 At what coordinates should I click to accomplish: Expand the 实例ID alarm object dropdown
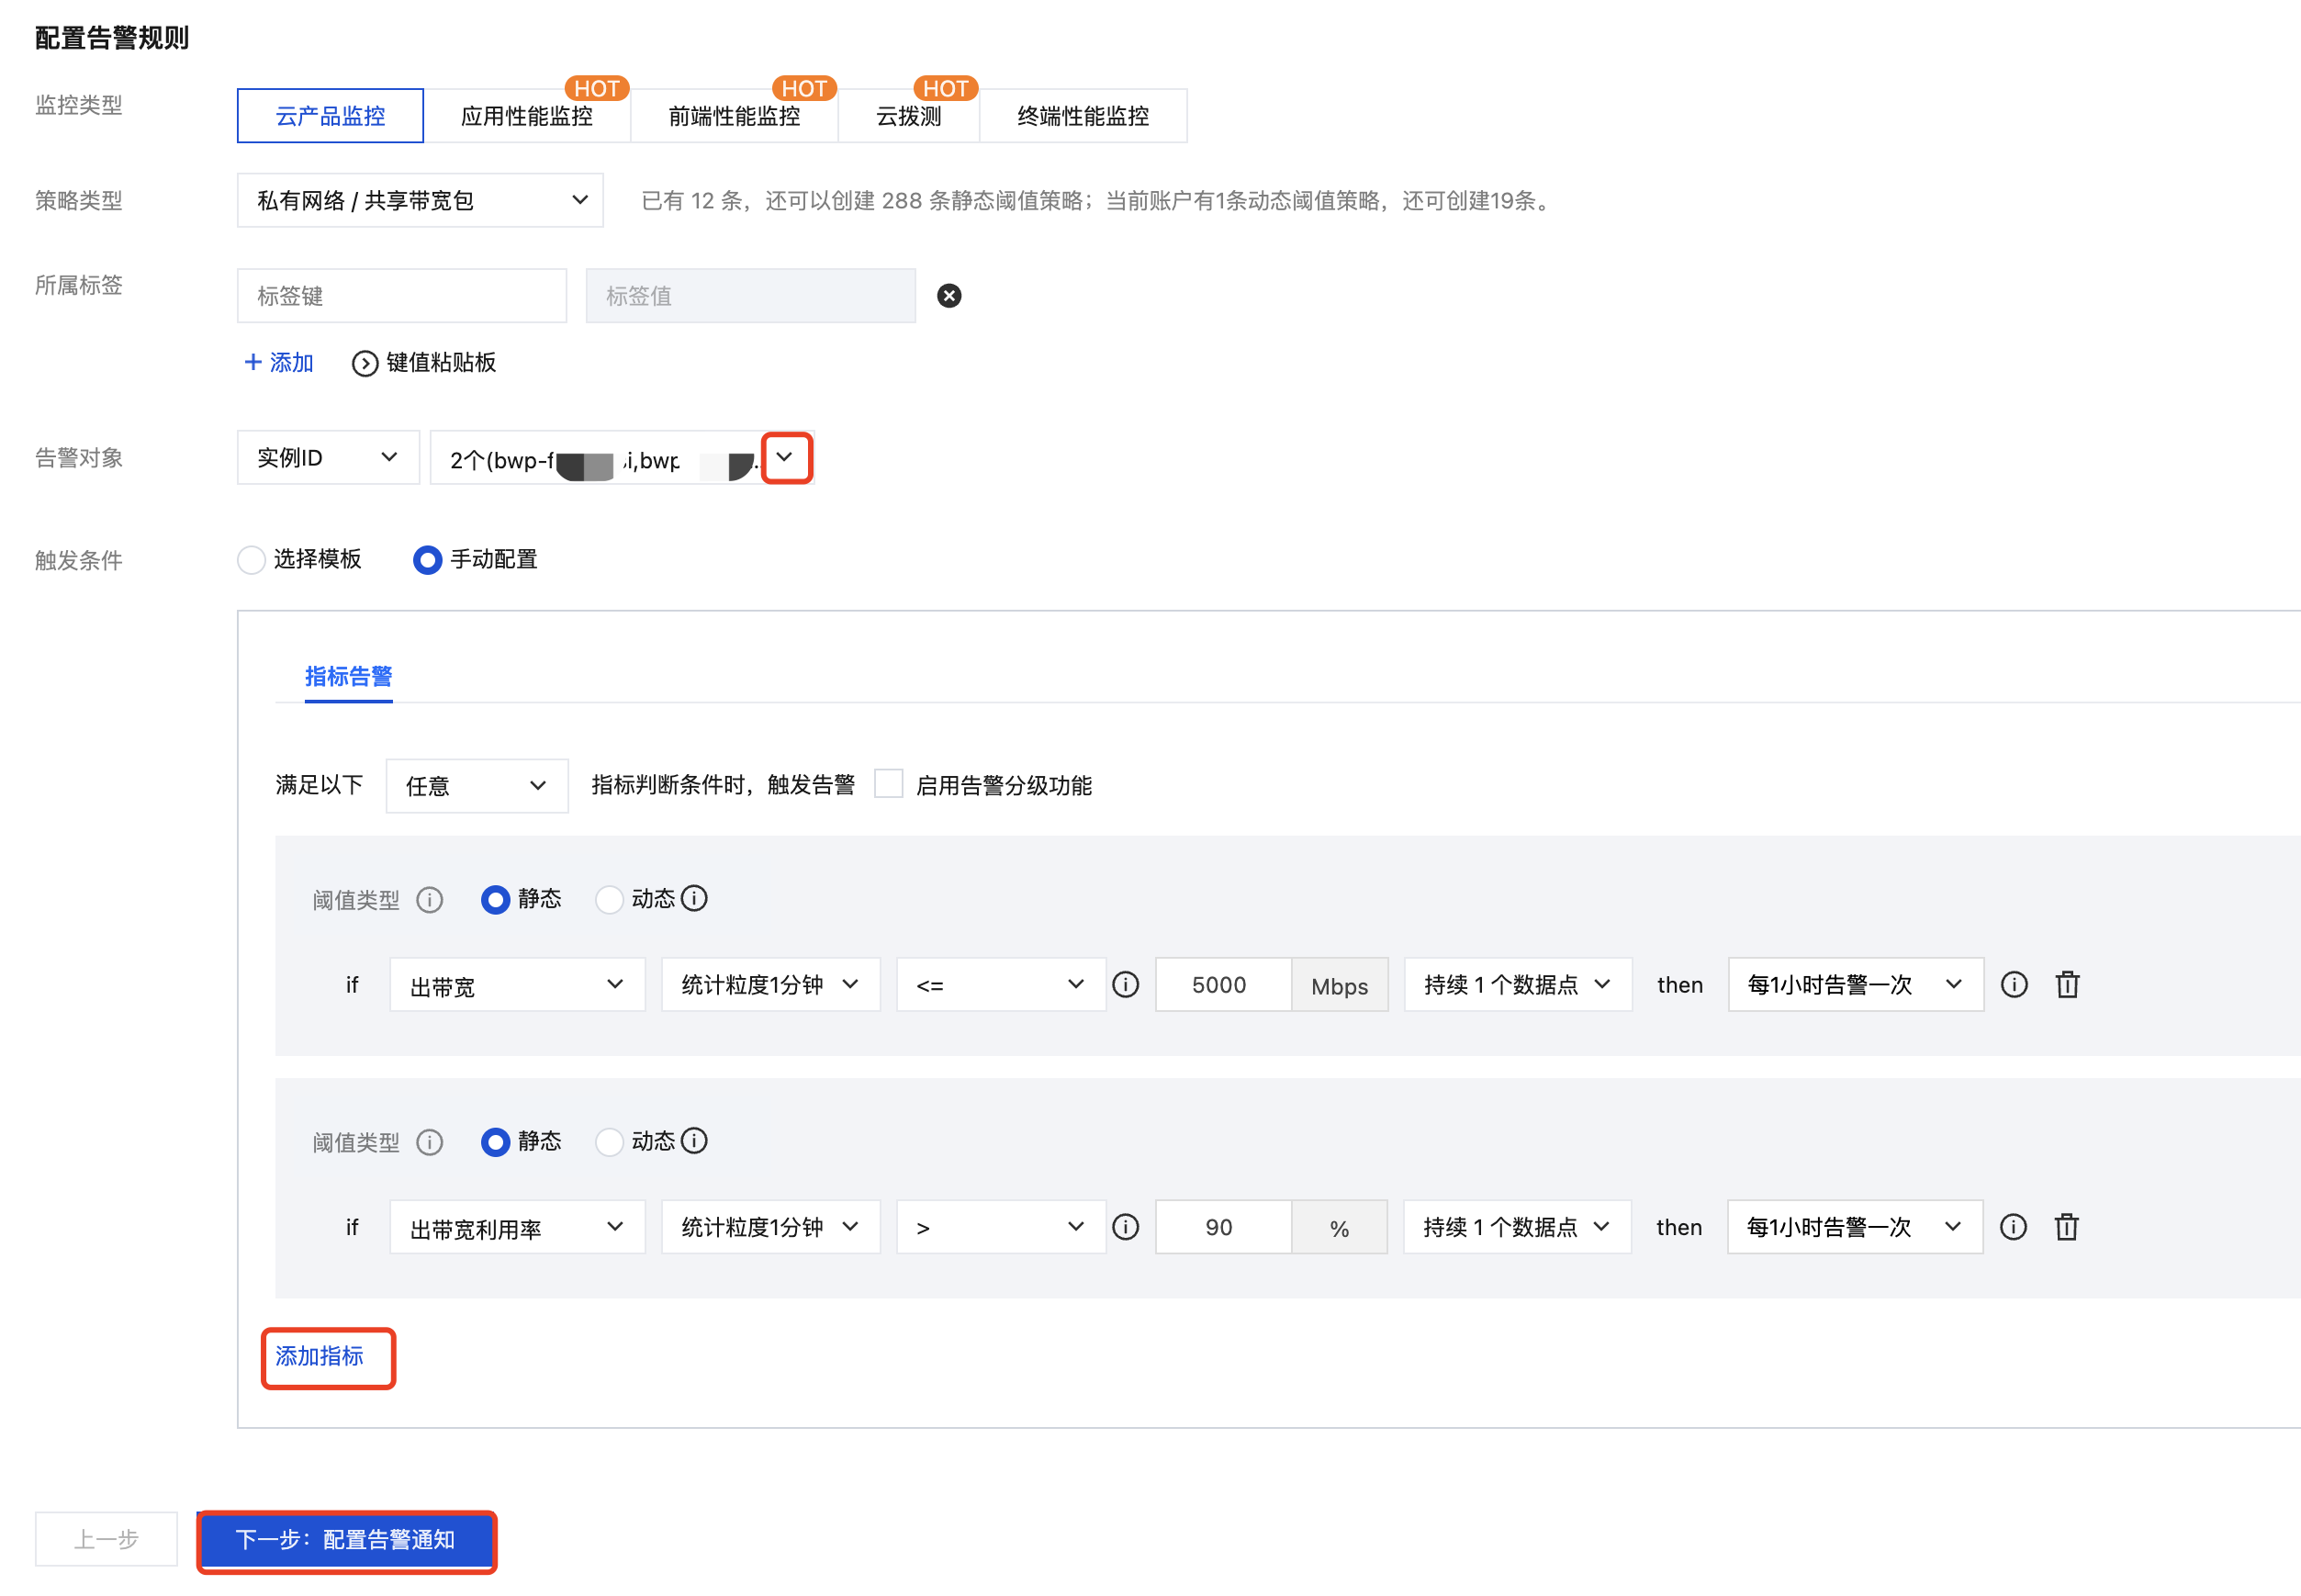coord(327,458)
